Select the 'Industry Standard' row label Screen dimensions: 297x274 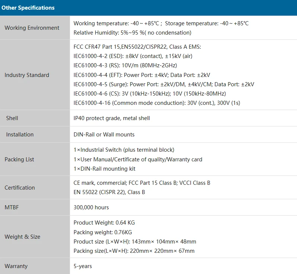click(x=27, y=75)
